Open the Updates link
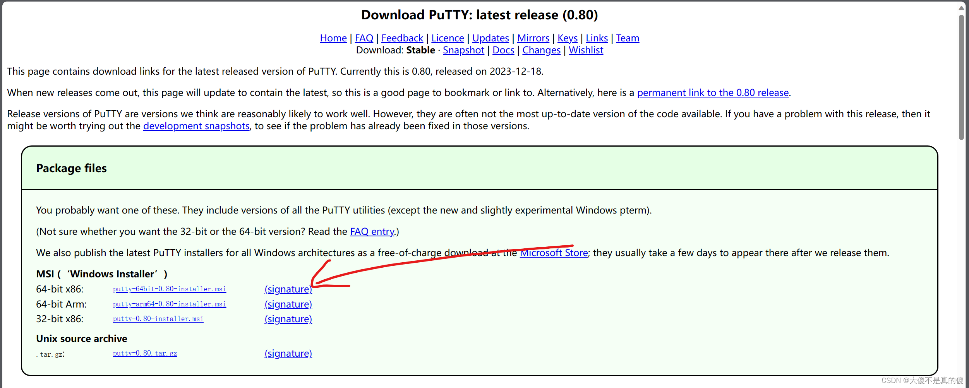The width and height of the screenshot is (969, 388). 491,38
